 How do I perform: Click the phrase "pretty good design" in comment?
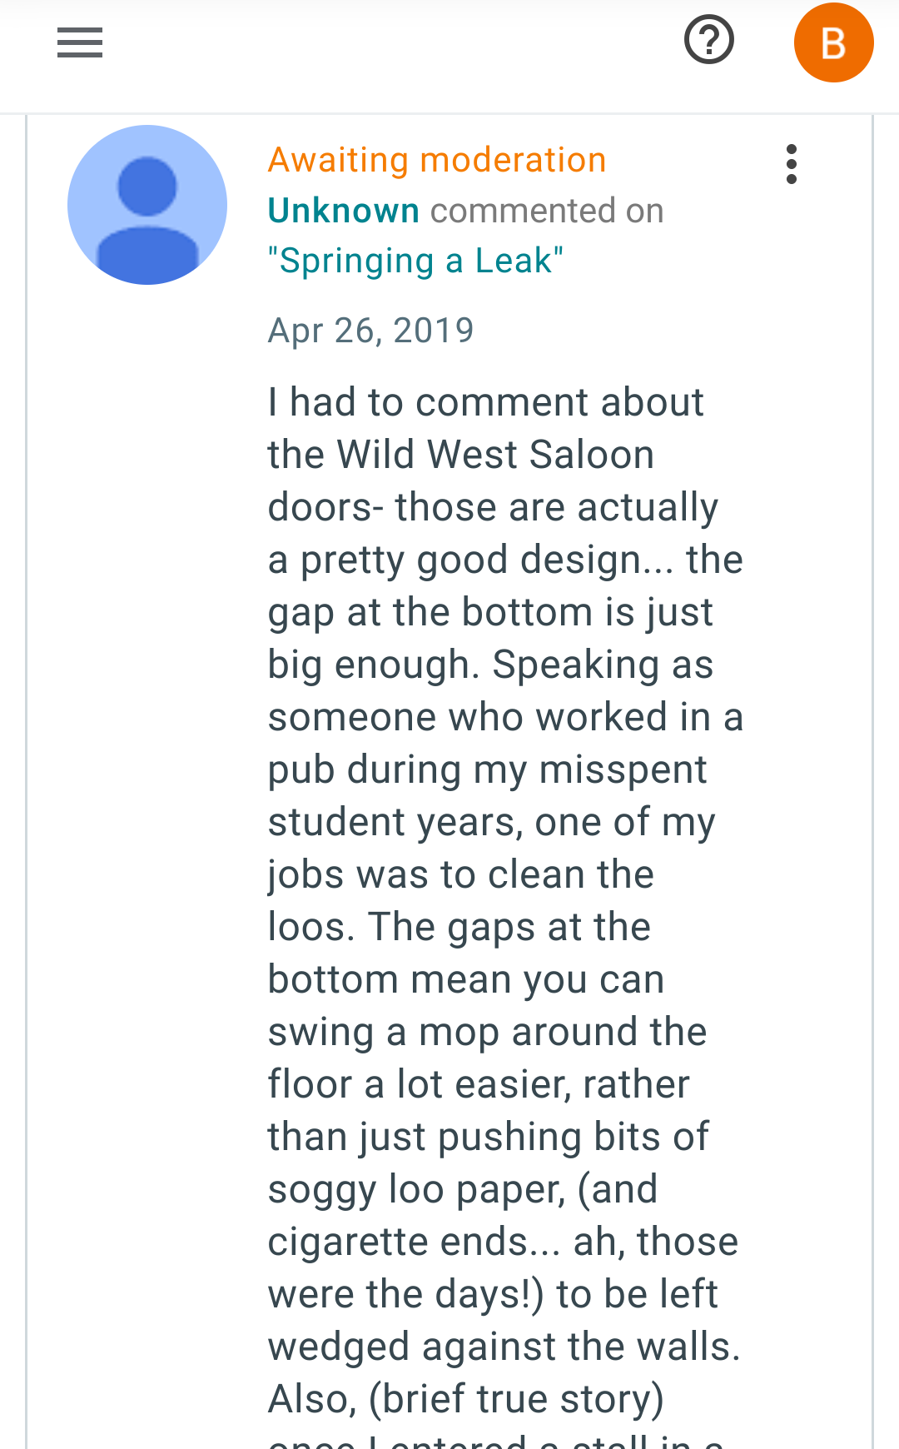coord(474,560)
